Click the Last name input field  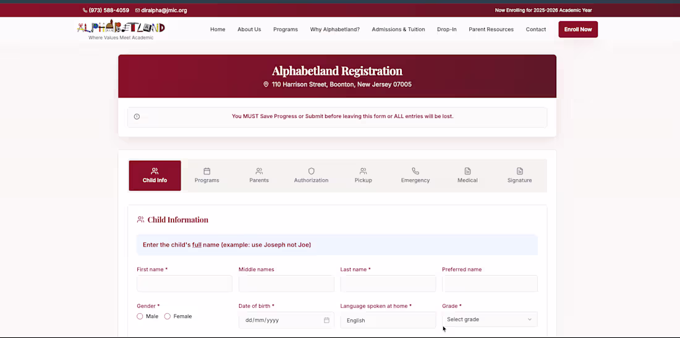point(388,284)
